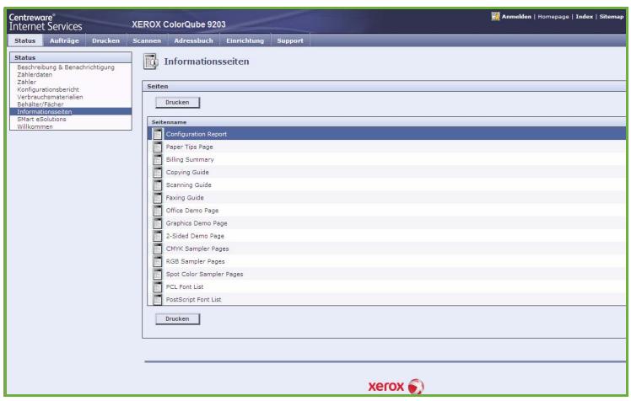Click the page icon beside Faxing Guide
Screen dimensions: 631x401
tap(158, 198)
